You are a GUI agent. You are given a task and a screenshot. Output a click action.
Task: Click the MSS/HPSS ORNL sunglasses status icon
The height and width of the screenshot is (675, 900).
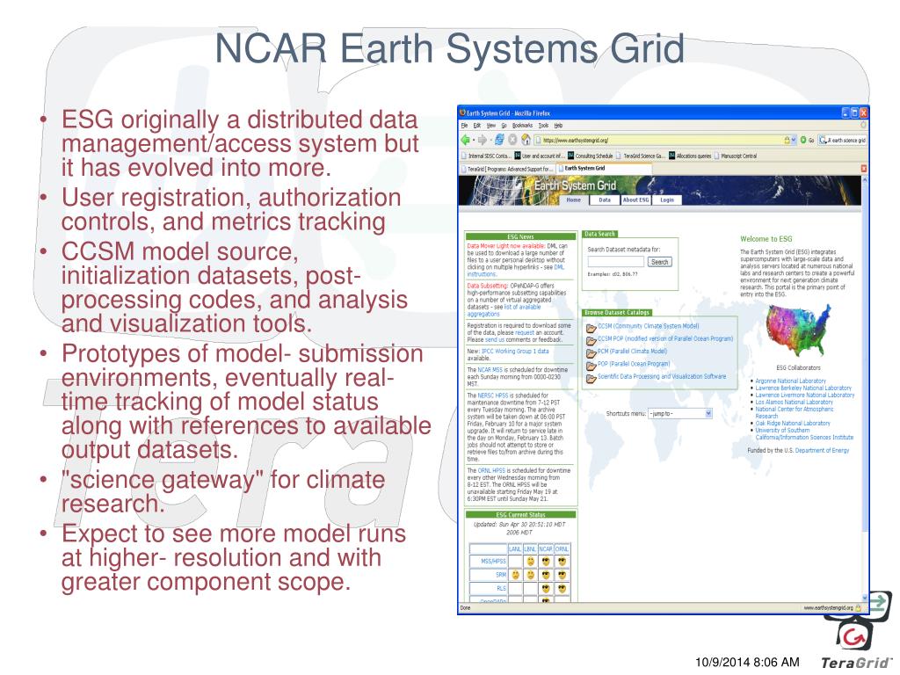coord(562,562)
